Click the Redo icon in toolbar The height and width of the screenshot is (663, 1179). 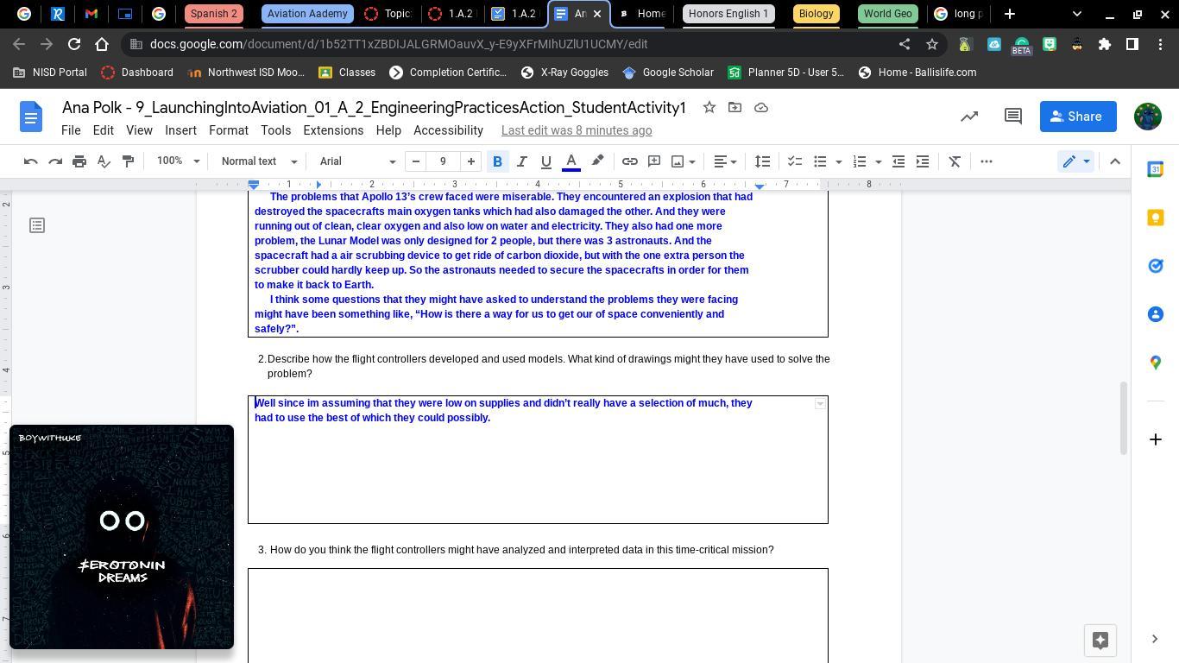click(55, 161)
